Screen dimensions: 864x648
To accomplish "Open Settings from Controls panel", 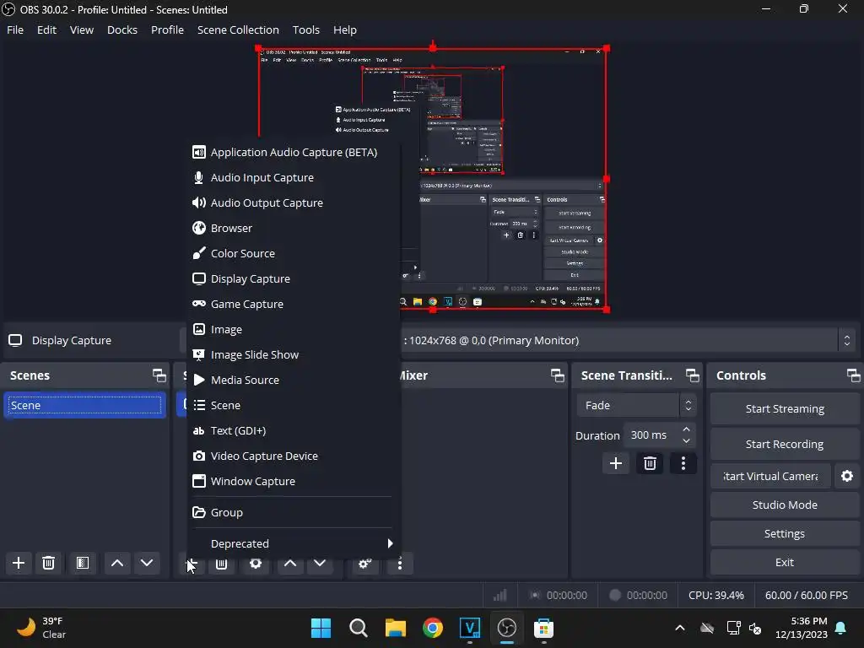I will coord(785,533).
